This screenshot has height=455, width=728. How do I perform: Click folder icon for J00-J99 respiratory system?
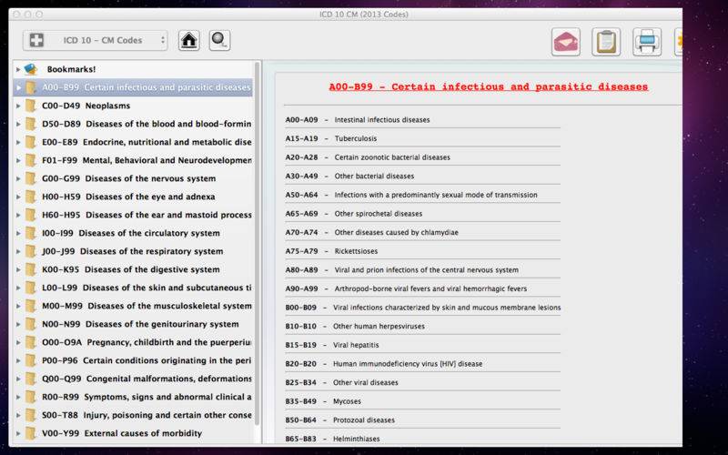pos(31,251)
